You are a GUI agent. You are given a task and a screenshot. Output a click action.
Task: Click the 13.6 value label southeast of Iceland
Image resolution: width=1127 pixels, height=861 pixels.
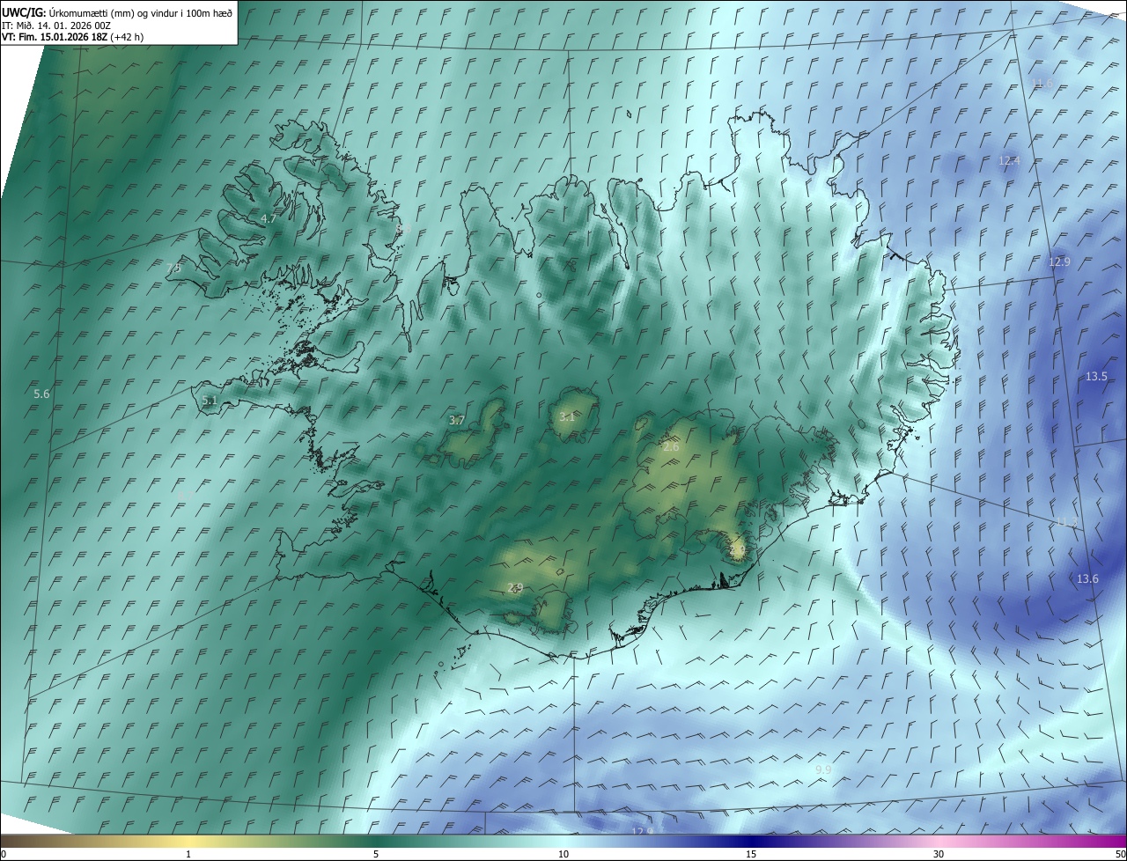[1087, 578]
